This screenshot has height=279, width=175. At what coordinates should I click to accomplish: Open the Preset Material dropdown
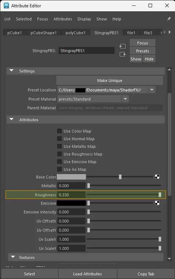point(125,99)
